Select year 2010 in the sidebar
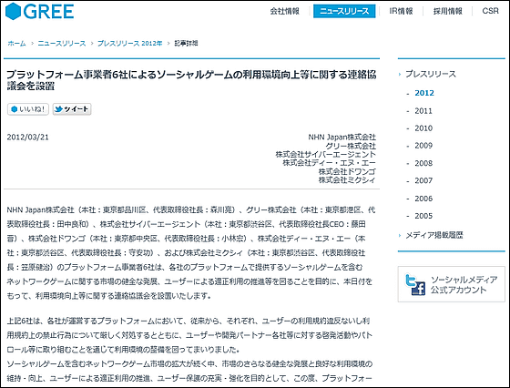 [423, 128]
